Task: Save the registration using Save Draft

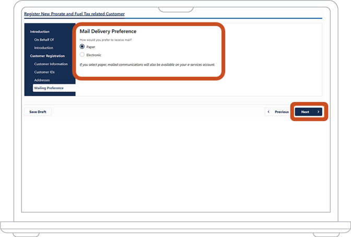Action: point(38,112)
